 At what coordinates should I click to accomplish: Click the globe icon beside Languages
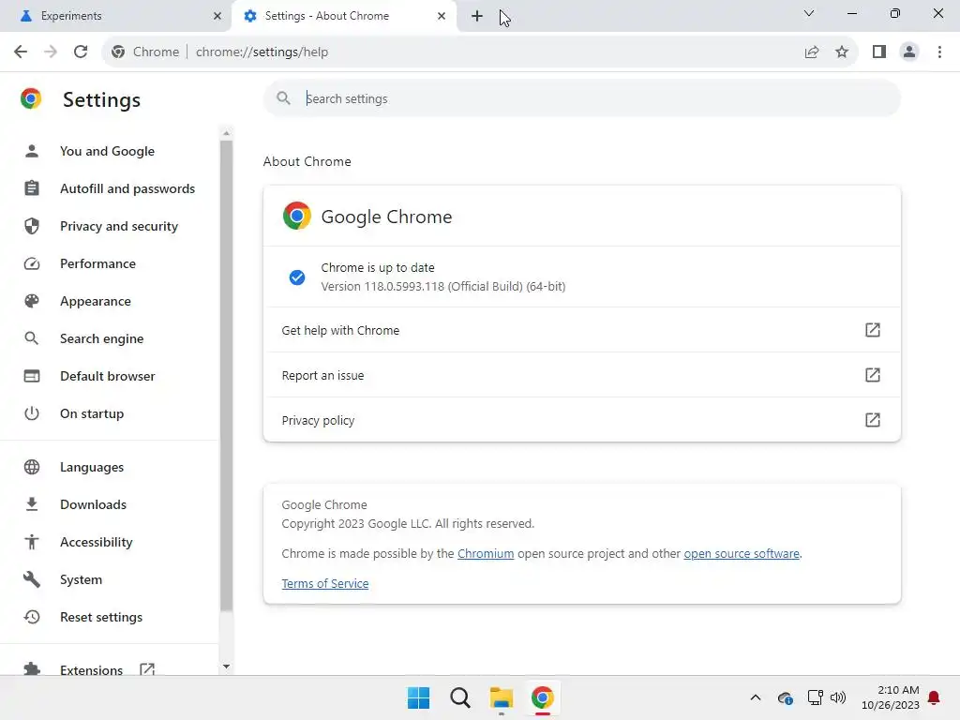[x=32, y=467]
